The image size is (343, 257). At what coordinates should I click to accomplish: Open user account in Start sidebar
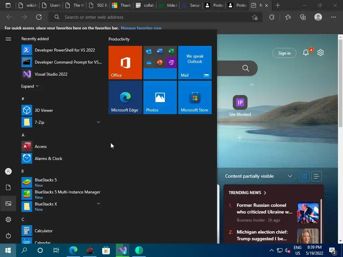(x=8, y=171)
